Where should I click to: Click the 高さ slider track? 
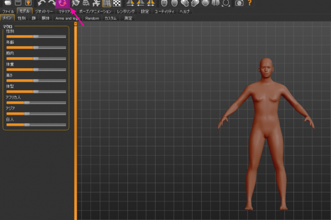pyautogui.click(x=36, y=81)
